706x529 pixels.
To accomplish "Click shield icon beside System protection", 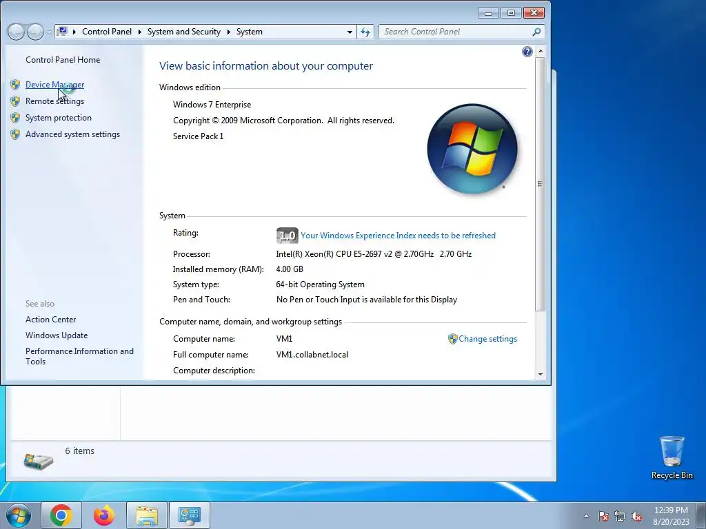I will click(15, 118).
